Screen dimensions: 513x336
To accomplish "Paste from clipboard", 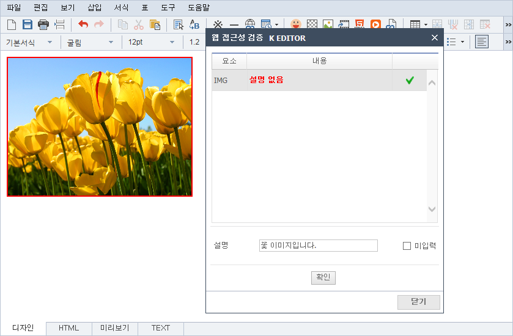I will click(x=155, y=24).
